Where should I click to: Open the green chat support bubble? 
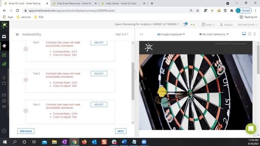pos(251,129)
